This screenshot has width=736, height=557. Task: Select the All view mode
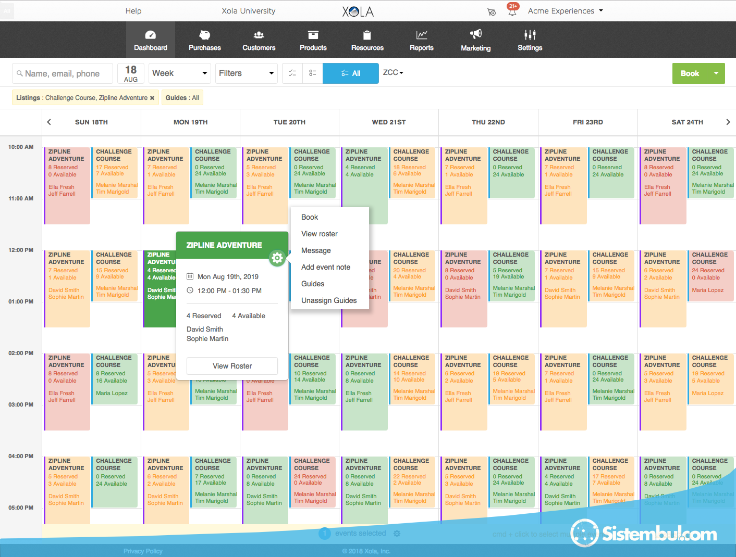(x=351, y=73)
